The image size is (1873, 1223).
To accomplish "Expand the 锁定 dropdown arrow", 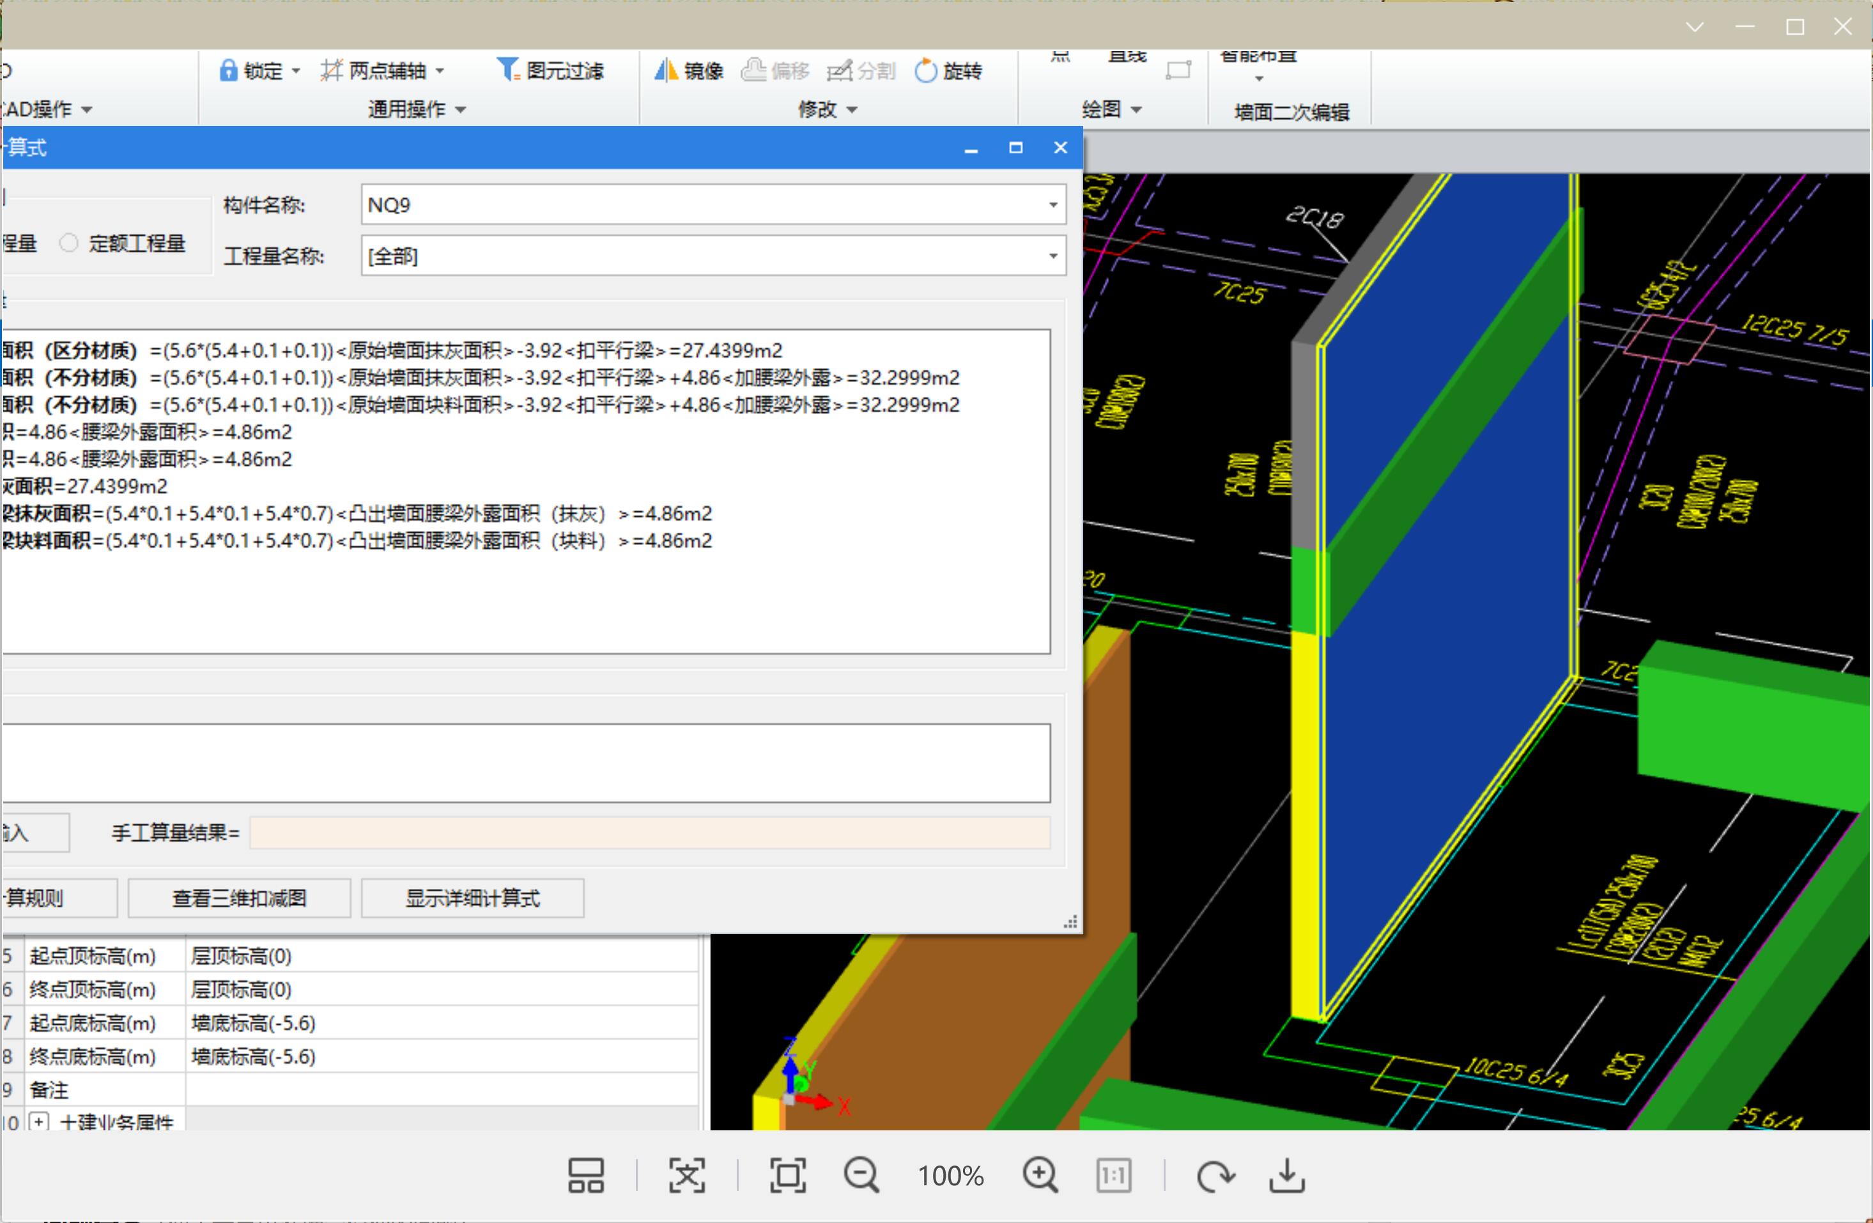I will [x=296, y=71].
